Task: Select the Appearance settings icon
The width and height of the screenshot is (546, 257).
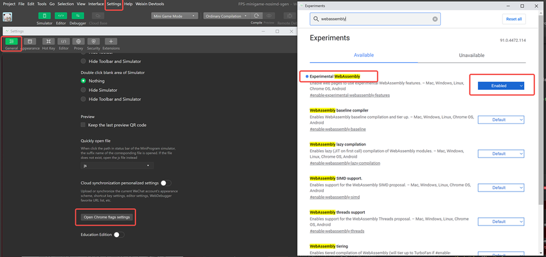Action: [30, 42]
